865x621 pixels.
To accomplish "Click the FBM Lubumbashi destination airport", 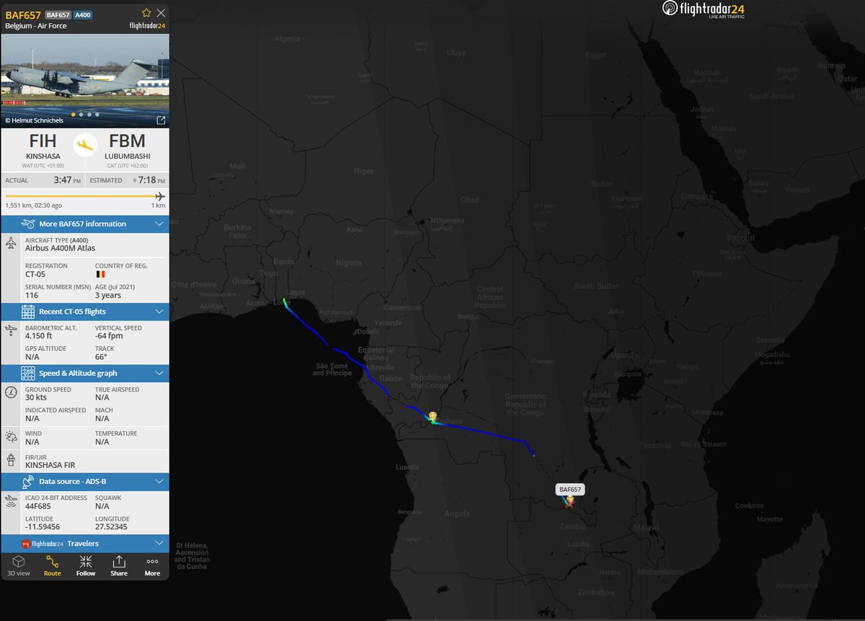I will coord(128,149).
